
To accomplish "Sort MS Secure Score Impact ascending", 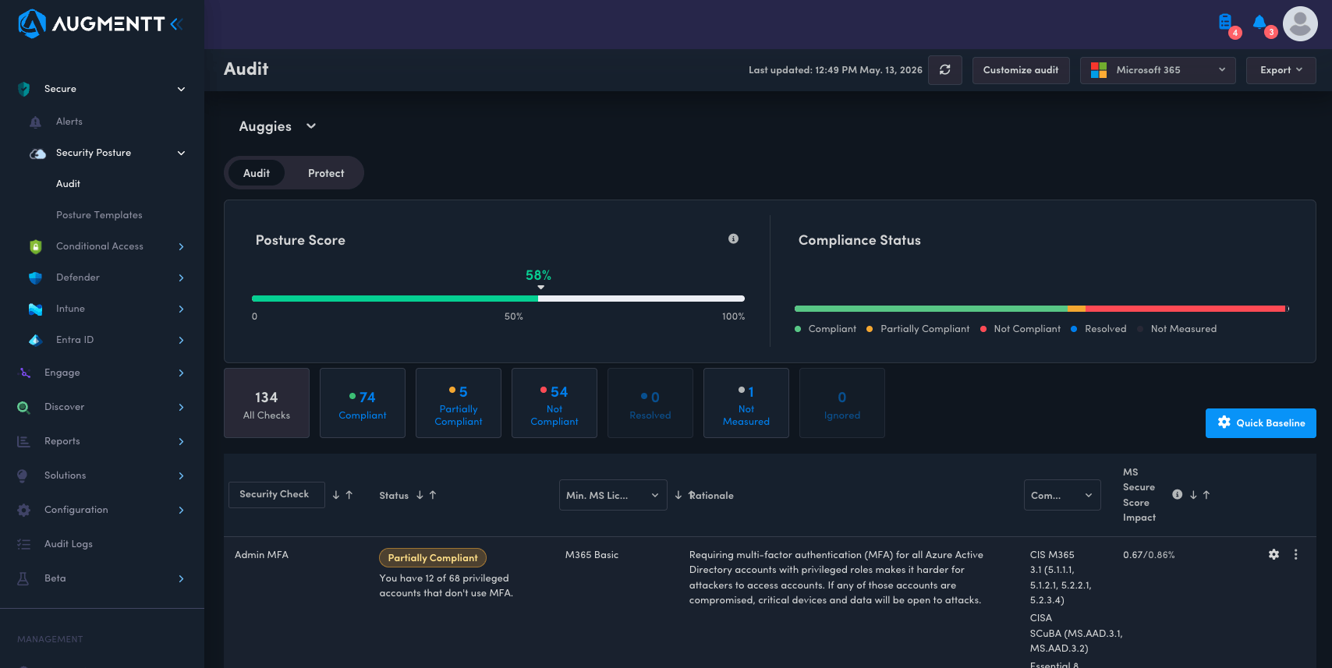I will coord(1206,495).
